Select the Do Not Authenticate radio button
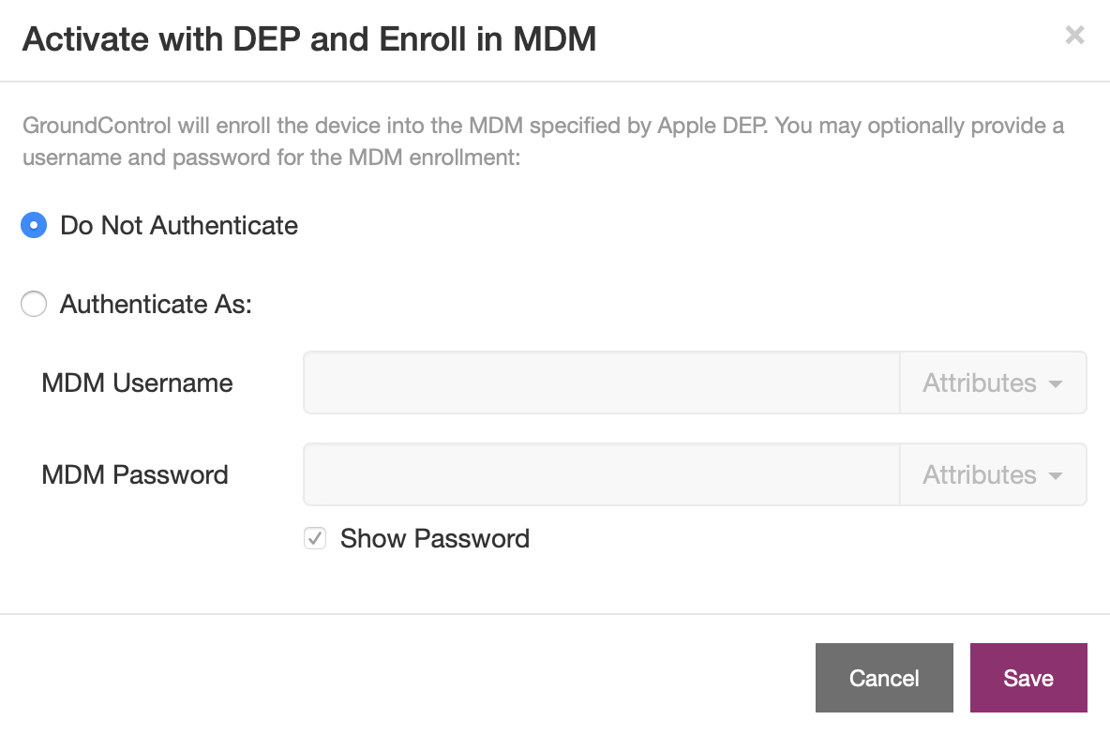 click(x=34, y=225)
